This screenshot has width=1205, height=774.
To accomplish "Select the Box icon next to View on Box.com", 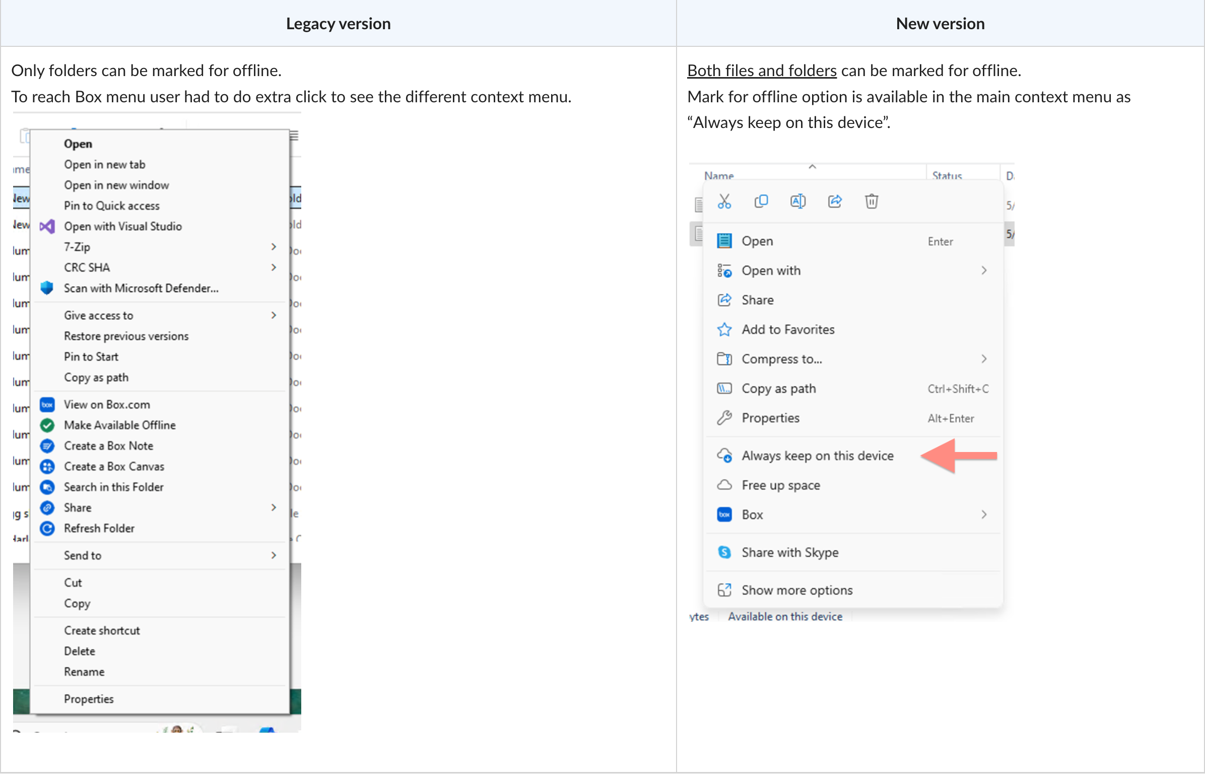I will 47,404.
